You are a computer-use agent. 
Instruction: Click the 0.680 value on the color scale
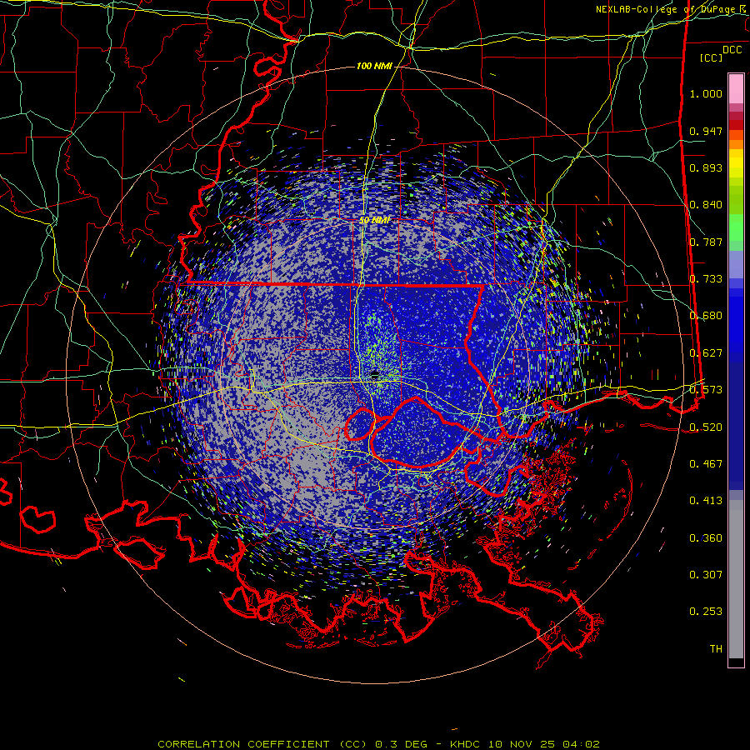click(x=706, y=316)
